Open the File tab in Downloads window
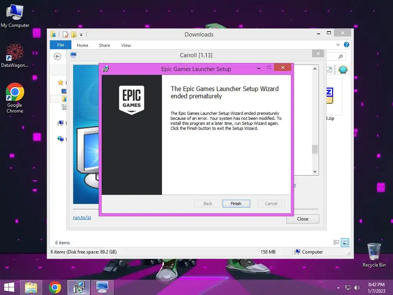 tap(61, 45)
